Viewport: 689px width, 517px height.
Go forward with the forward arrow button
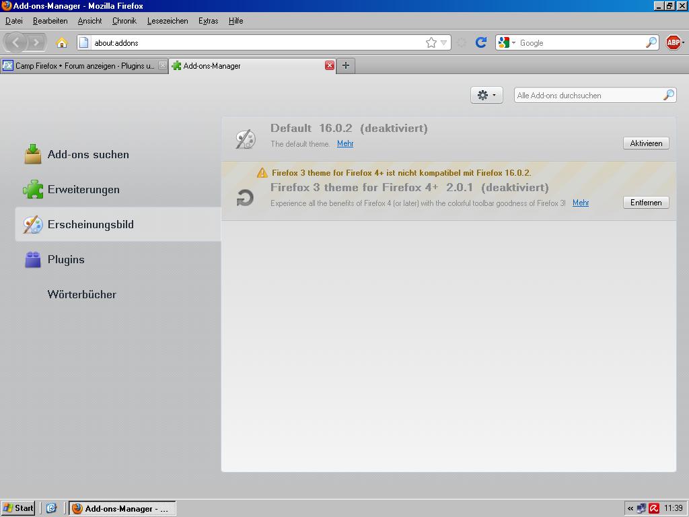(36, 42)
